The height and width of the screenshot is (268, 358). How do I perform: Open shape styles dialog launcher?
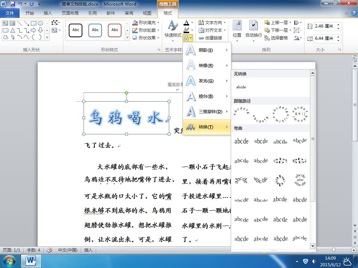click(x=159, y=50)
